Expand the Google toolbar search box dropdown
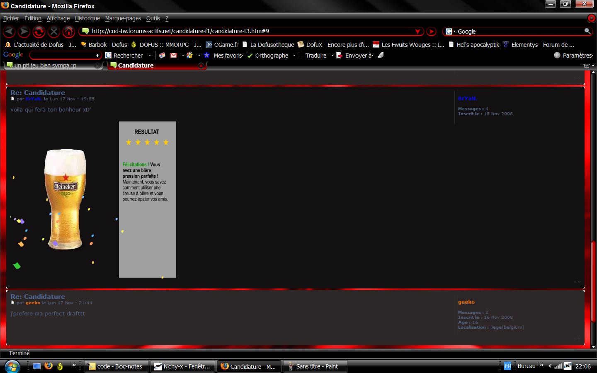This screenshot has width=597, height=373. point(97,56)
